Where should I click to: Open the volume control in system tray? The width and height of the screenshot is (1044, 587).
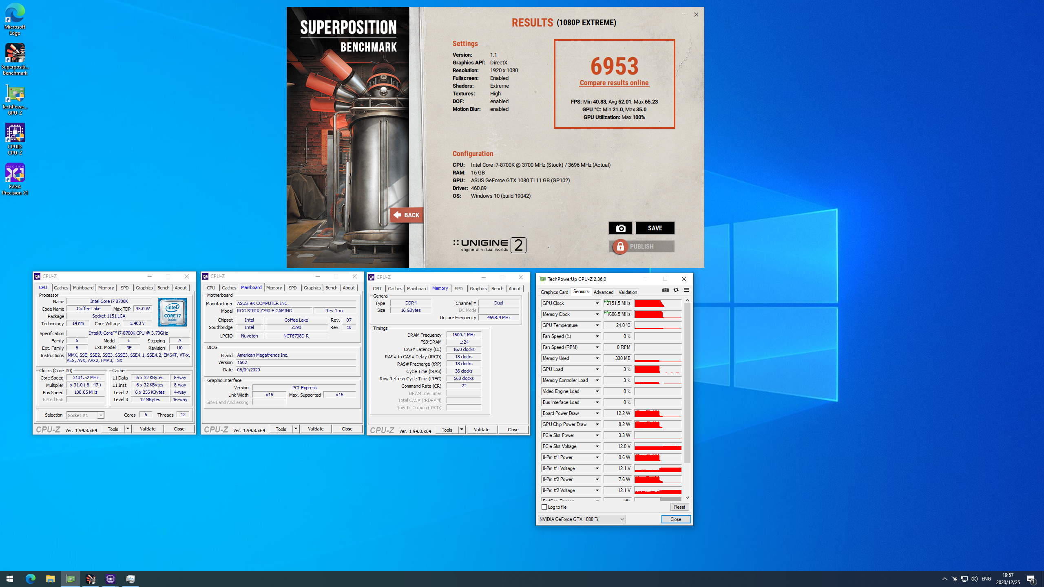pyautogui.click(x=974, y=579)
